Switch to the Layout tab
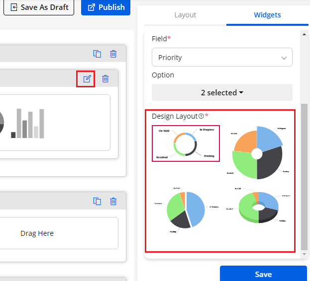The width and height of the screenshot is (310, 281). (185, 15)
